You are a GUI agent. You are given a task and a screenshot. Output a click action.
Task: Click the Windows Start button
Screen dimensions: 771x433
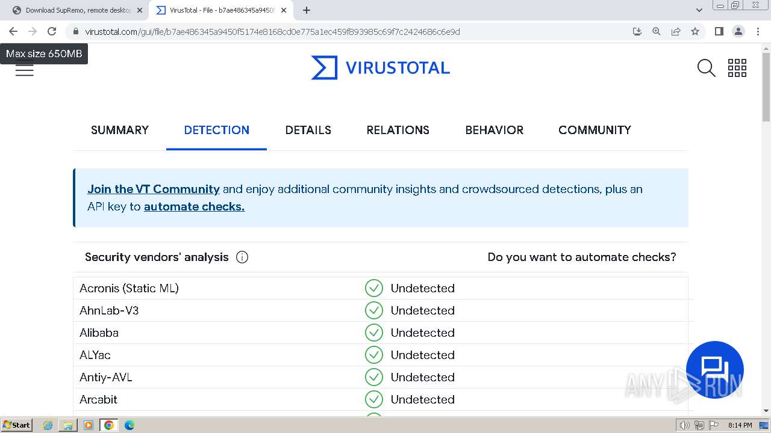16,425
